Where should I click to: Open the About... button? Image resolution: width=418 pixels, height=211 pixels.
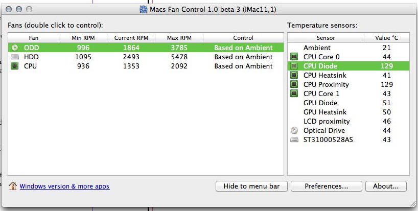(386, 186)
